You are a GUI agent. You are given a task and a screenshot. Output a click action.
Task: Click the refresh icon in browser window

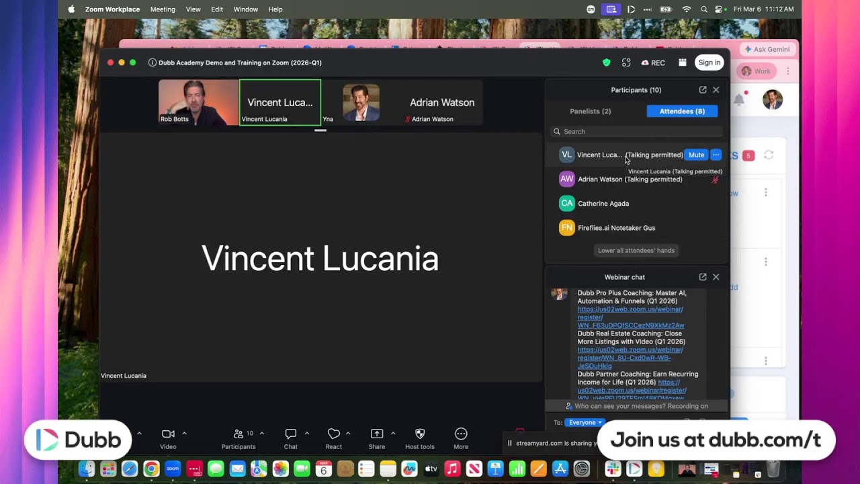(x=769, y=155)
